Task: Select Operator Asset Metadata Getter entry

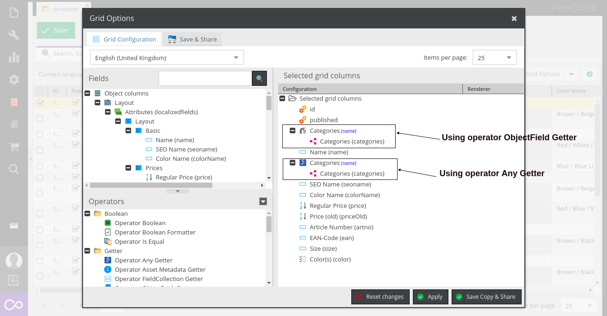Action: pos(155,269)
